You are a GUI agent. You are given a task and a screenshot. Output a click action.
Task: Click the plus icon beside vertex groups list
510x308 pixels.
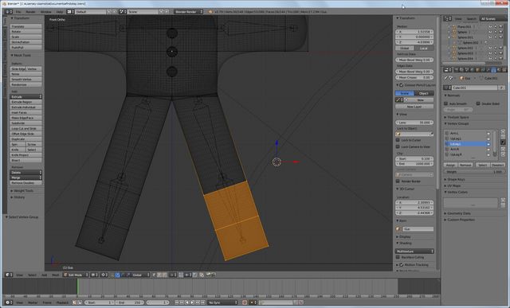pyautogui.click(x=503, y=132)
